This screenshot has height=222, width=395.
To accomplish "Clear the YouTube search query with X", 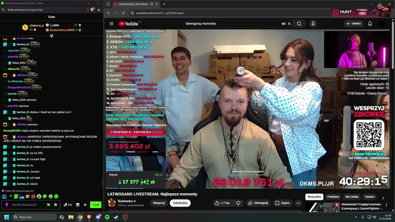I will (x=289, y=24).
